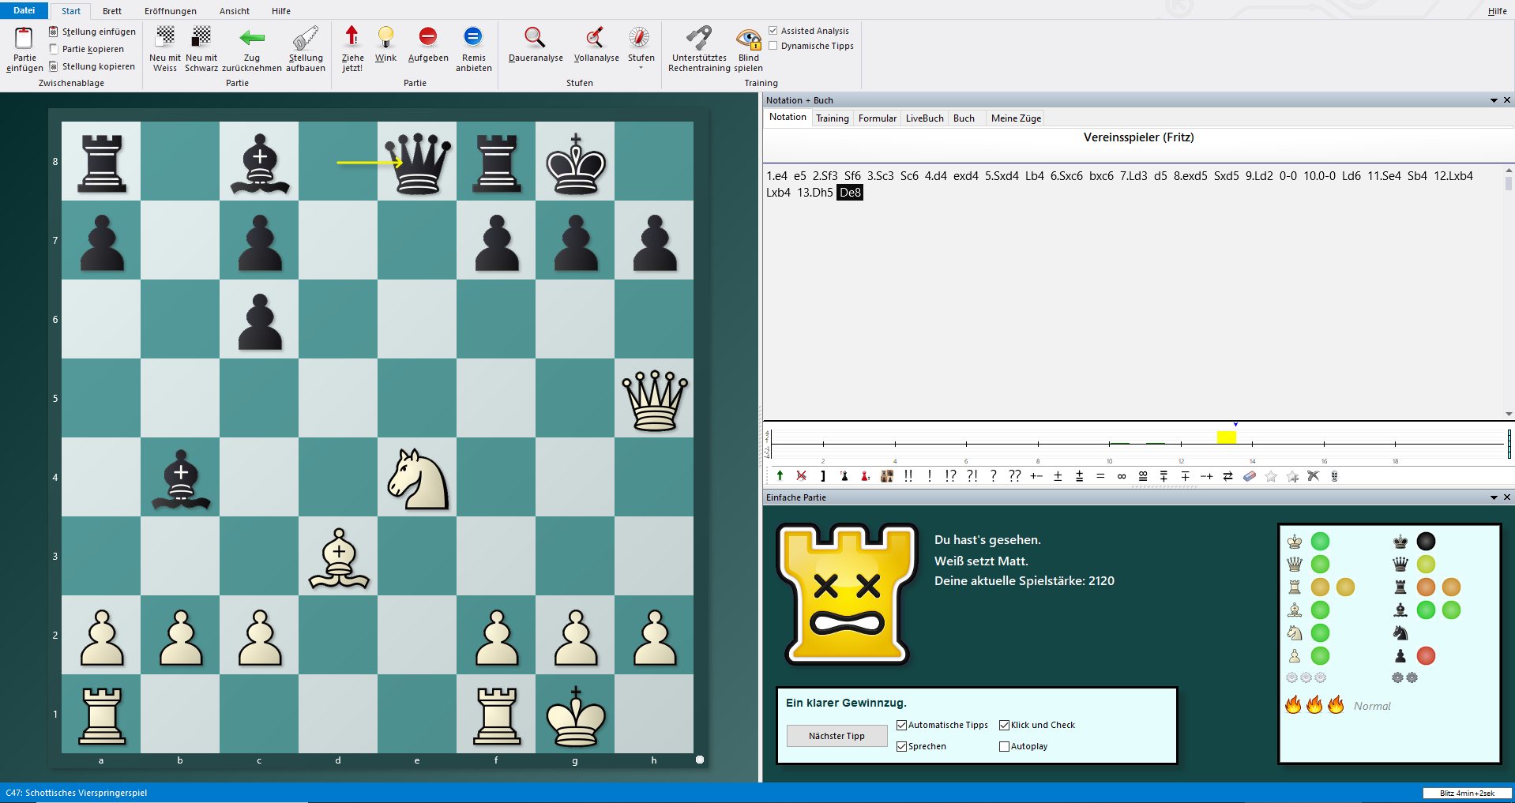Open the Training notation tab
Screen dimensions: 1515x803
pyautogui.click(x=833, y=118)
